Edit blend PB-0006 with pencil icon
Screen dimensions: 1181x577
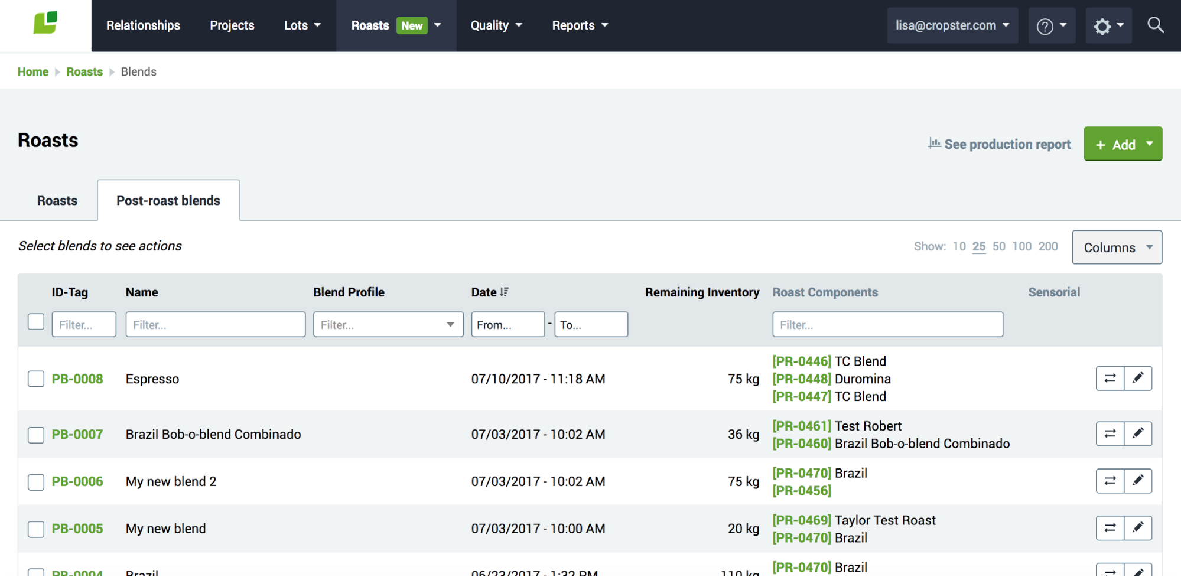point(1138,481)
